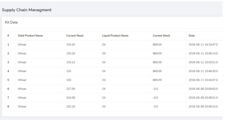Click the date 2018-06-08 20:09:50.0
The image size is (226, 120).
[x=203, y=89]
